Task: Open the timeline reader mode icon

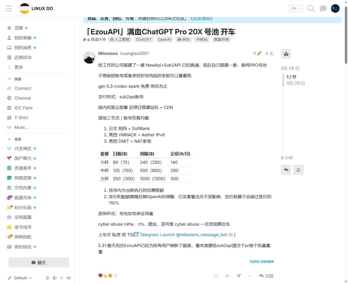Action: click(x=286, y=54)
